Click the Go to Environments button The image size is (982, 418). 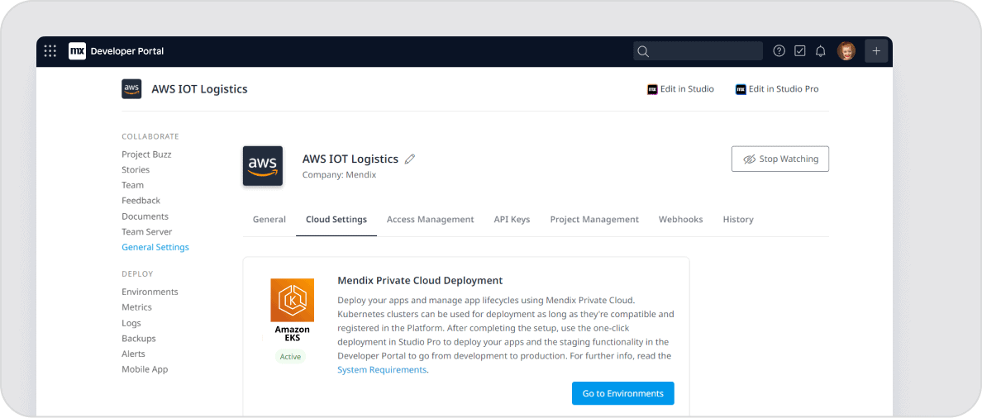tap(623, 393)
